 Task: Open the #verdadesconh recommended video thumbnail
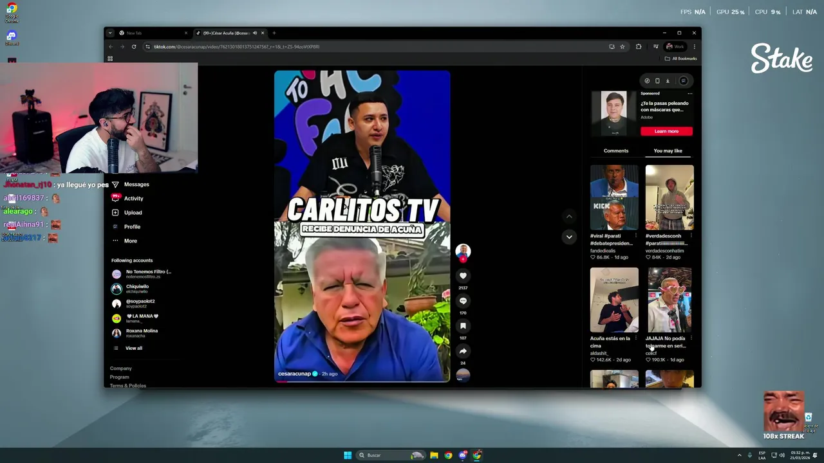point(669,197)
